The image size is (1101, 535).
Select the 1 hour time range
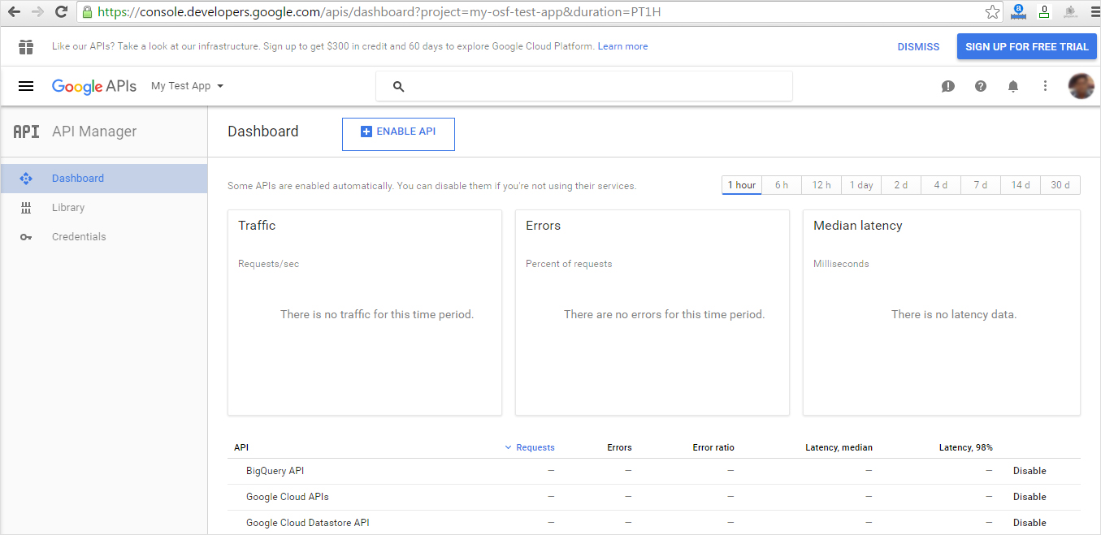click(742, 185)
